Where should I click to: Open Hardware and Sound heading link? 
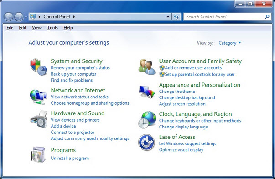[78, 113]
